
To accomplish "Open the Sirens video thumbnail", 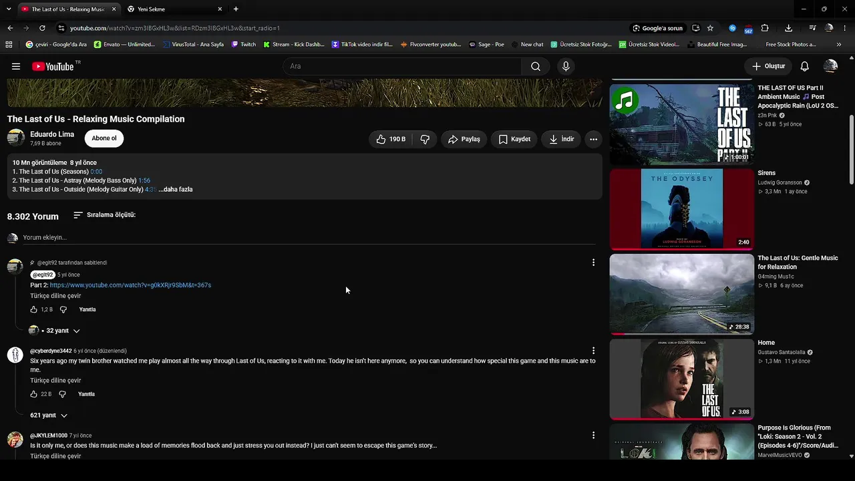I will click(x=681, y=209).
